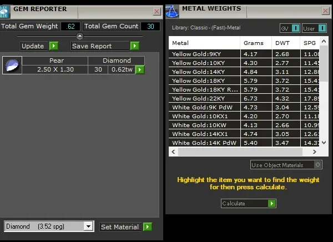The height and width of the screenshot is (242, 333).
Task: Click green arrow beside 0.62tw
Action: [x=140, y=70]
